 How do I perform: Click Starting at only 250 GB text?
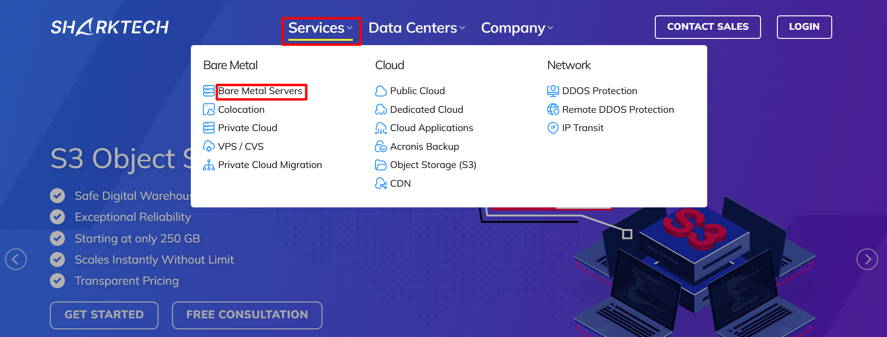click(x=137, y=239)
